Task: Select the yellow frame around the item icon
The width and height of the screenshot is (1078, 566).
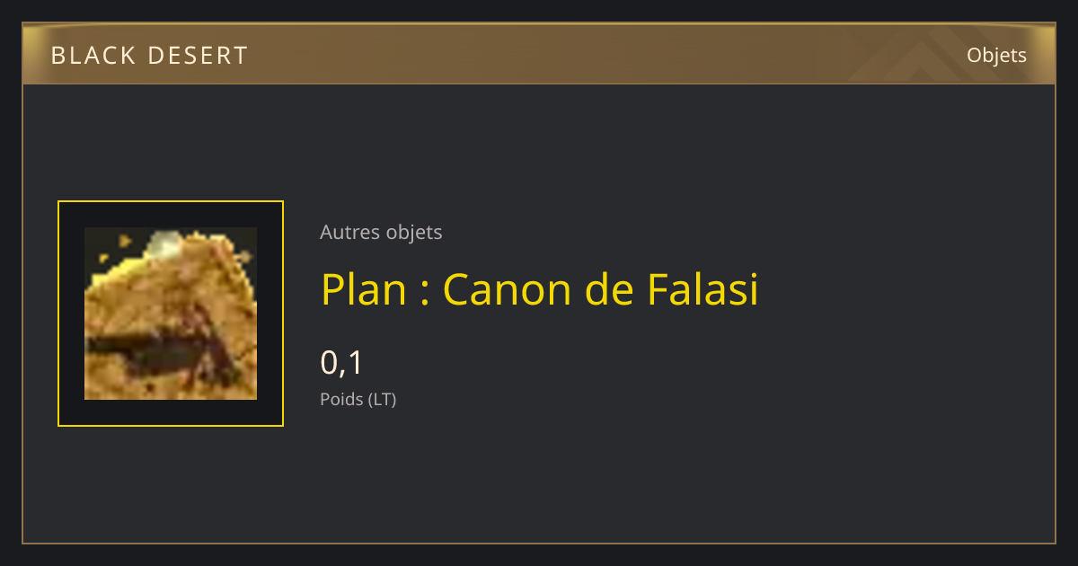Action: 171,314
